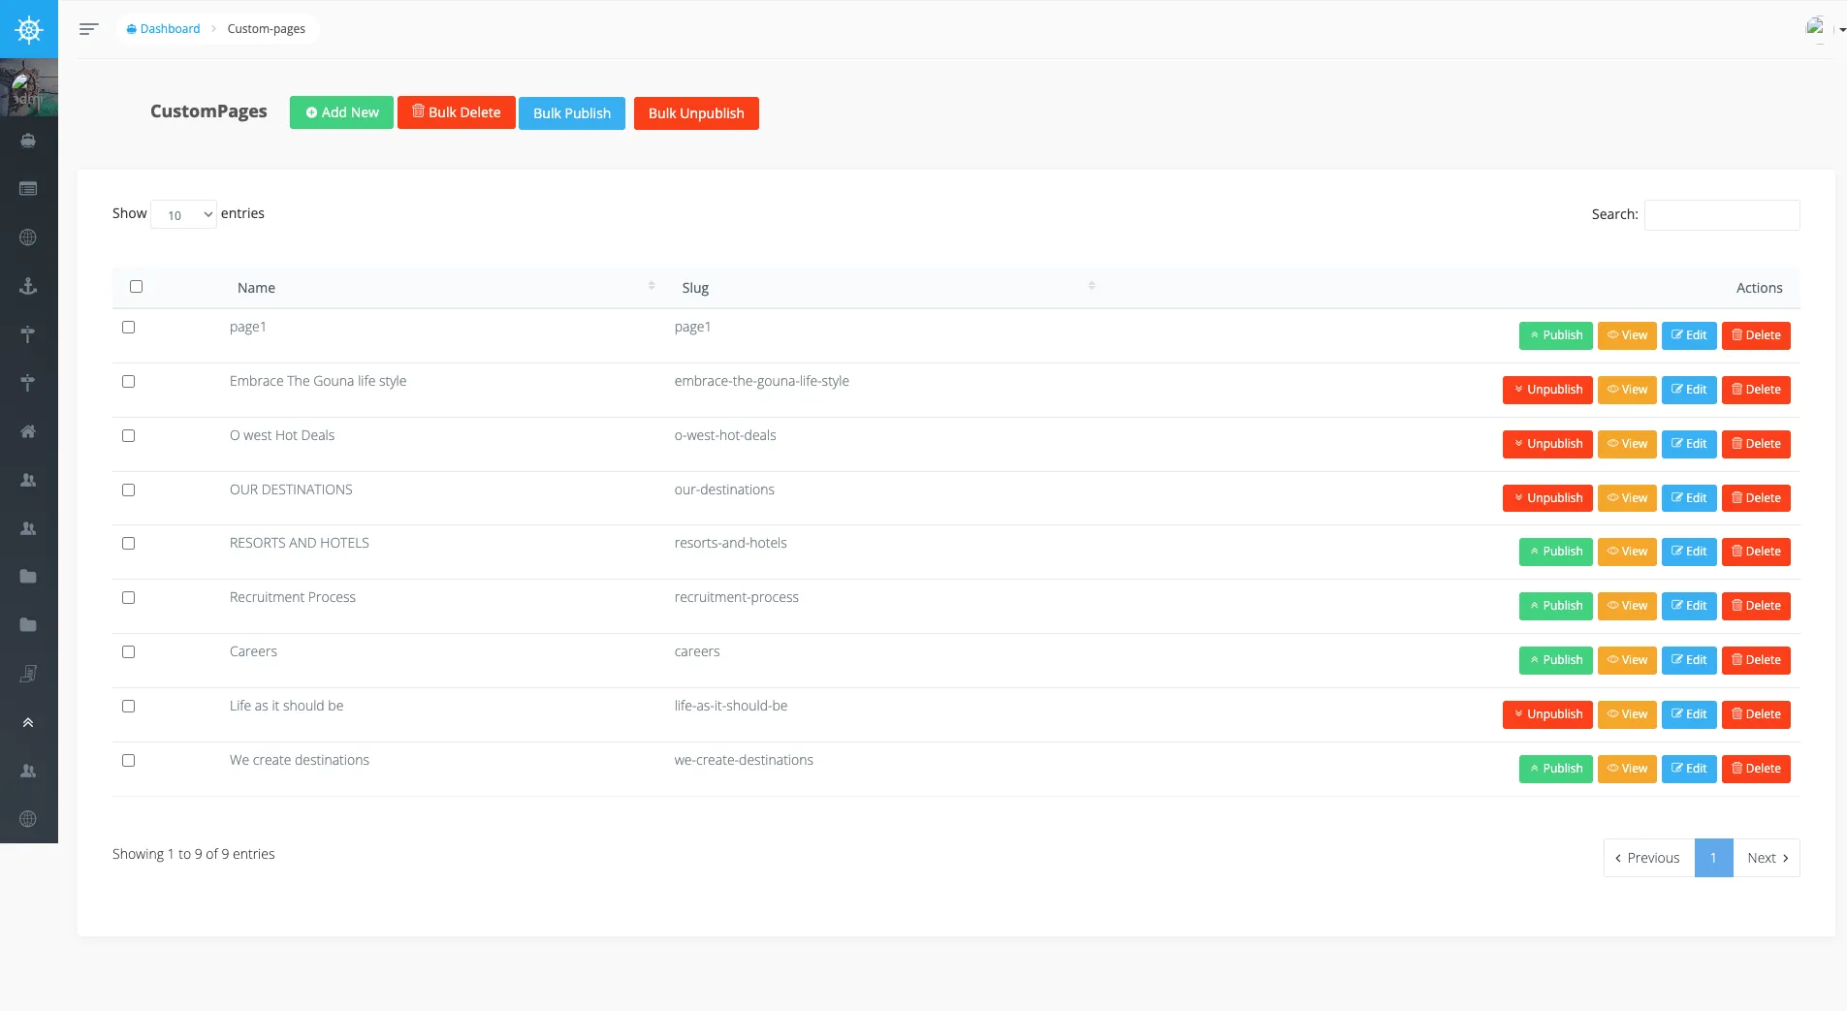Sort table by Name column arrows
Viewport: 1847px width, 1011px height.
click(x=652, y=286)
